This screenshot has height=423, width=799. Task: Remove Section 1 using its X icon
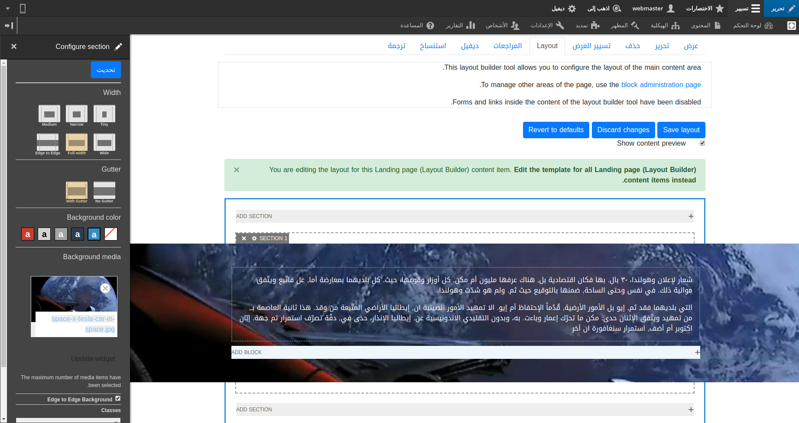tap(244, 238)
